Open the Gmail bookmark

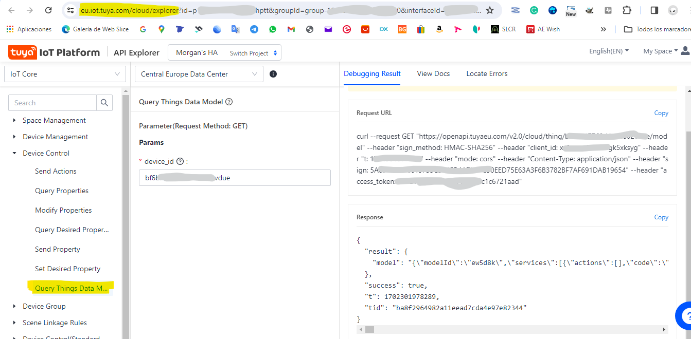pyautogui.click(x=291, y=29)
